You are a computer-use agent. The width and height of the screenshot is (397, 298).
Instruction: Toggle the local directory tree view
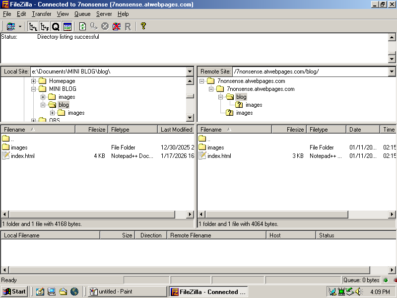pos(33,26)
